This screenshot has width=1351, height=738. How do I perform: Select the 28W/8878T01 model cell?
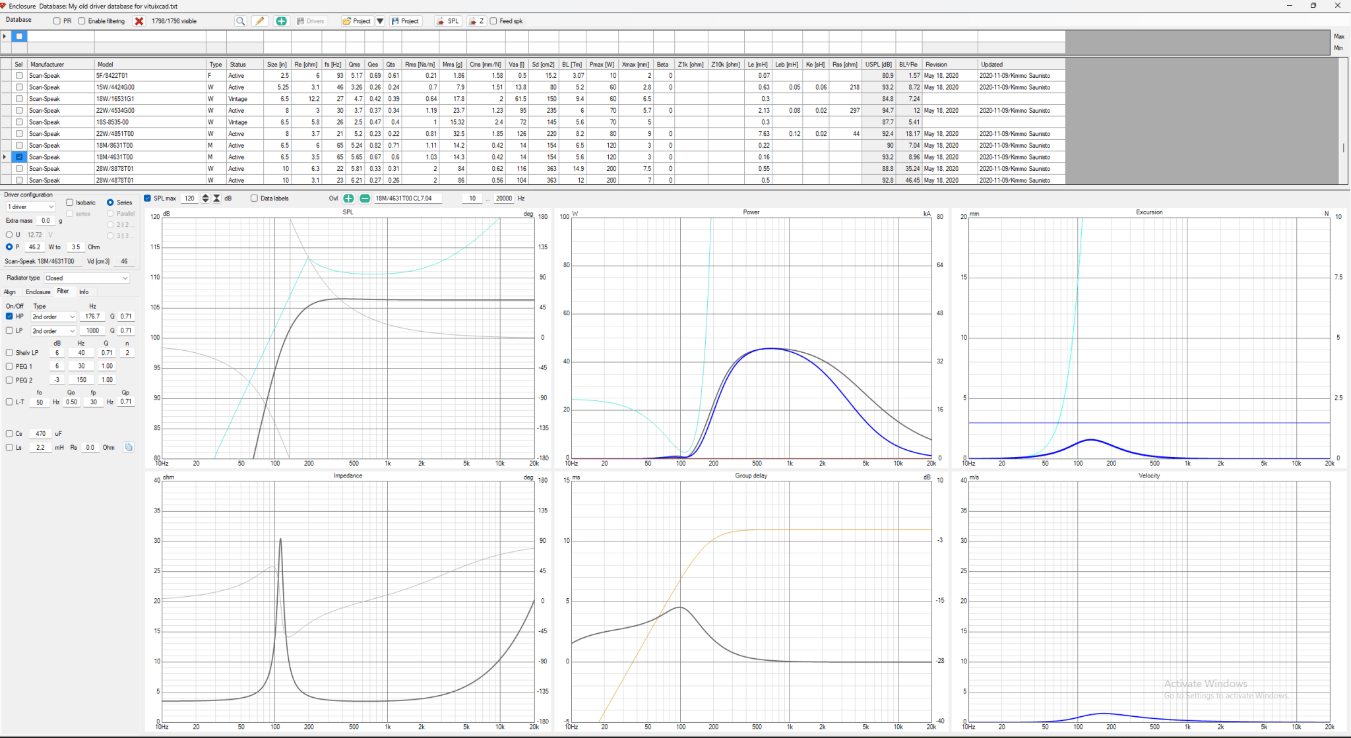tap(150, 169)
